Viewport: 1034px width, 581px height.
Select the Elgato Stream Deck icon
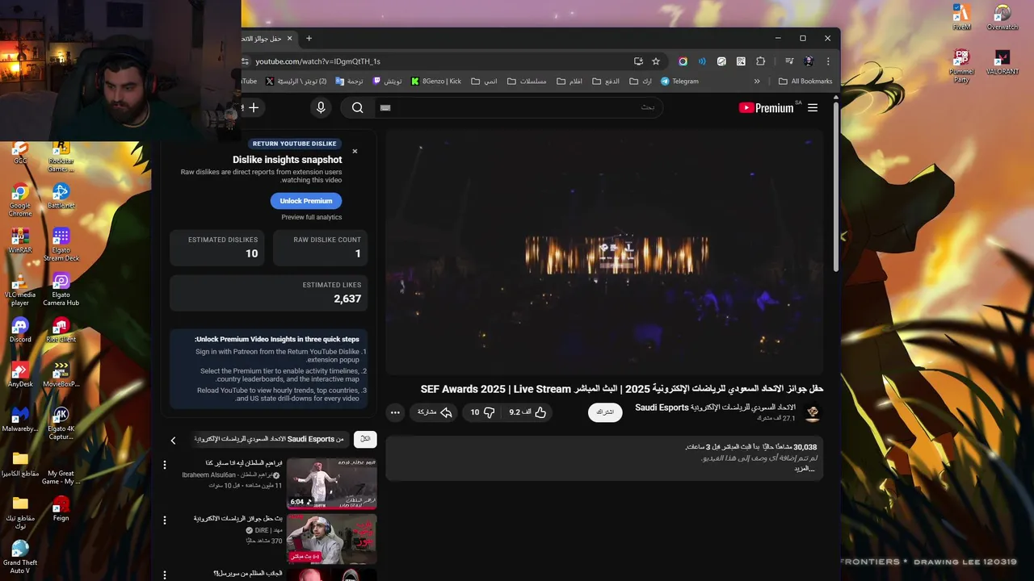tap(61, 245)
